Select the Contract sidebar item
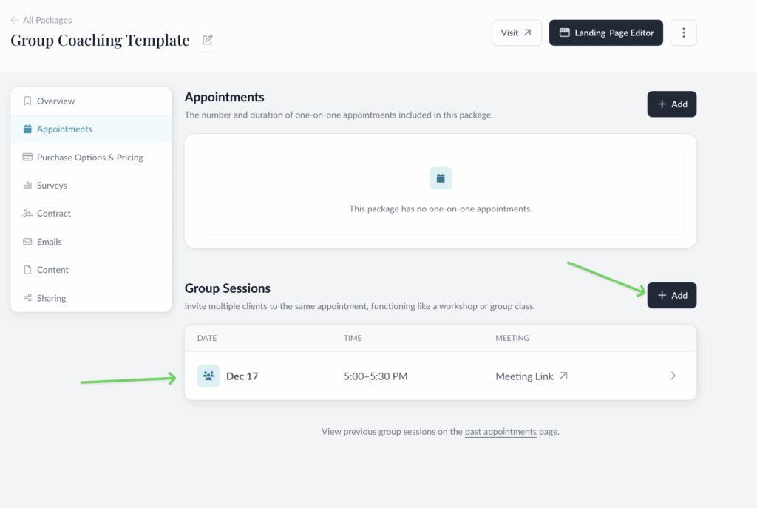 point(54,214)
